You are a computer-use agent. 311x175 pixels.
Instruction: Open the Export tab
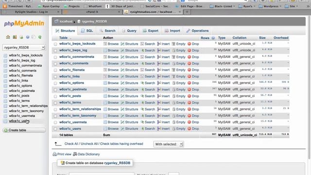[151, 31]
